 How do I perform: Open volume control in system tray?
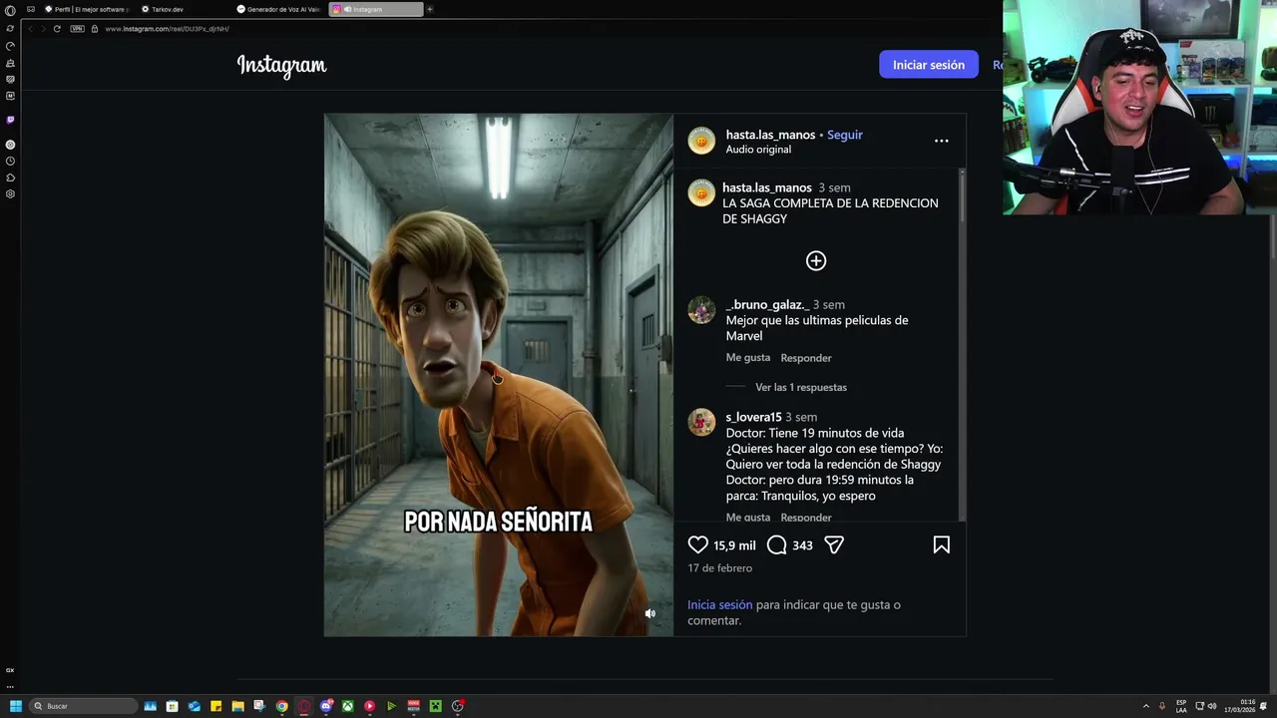[x=1212, y=706]
